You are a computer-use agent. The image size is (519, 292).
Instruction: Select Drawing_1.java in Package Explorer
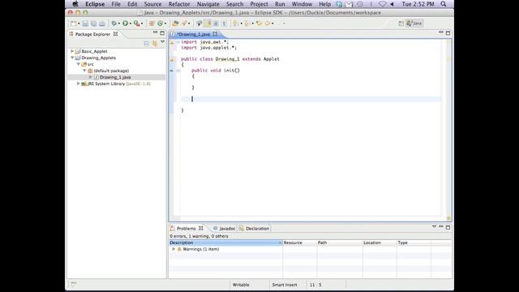pyautogui.click(x=115, y=77)
